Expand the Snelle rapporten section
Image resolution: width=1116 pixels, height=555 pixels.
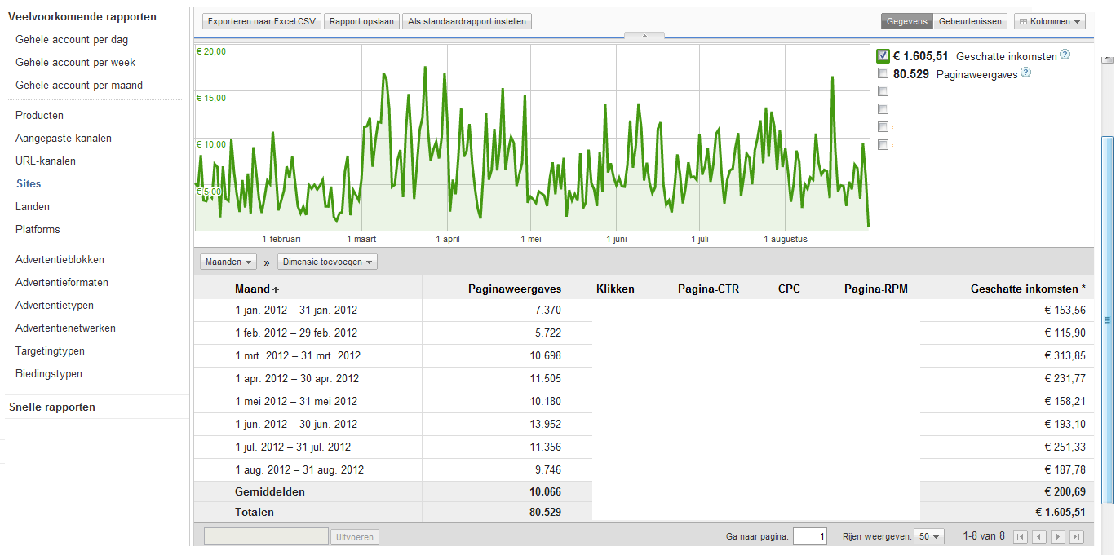point(51,407)
